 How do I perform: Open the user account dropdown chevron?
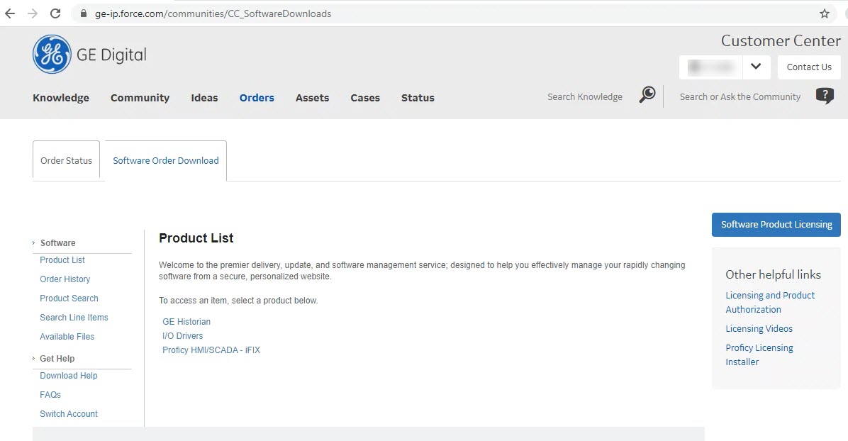756,67
